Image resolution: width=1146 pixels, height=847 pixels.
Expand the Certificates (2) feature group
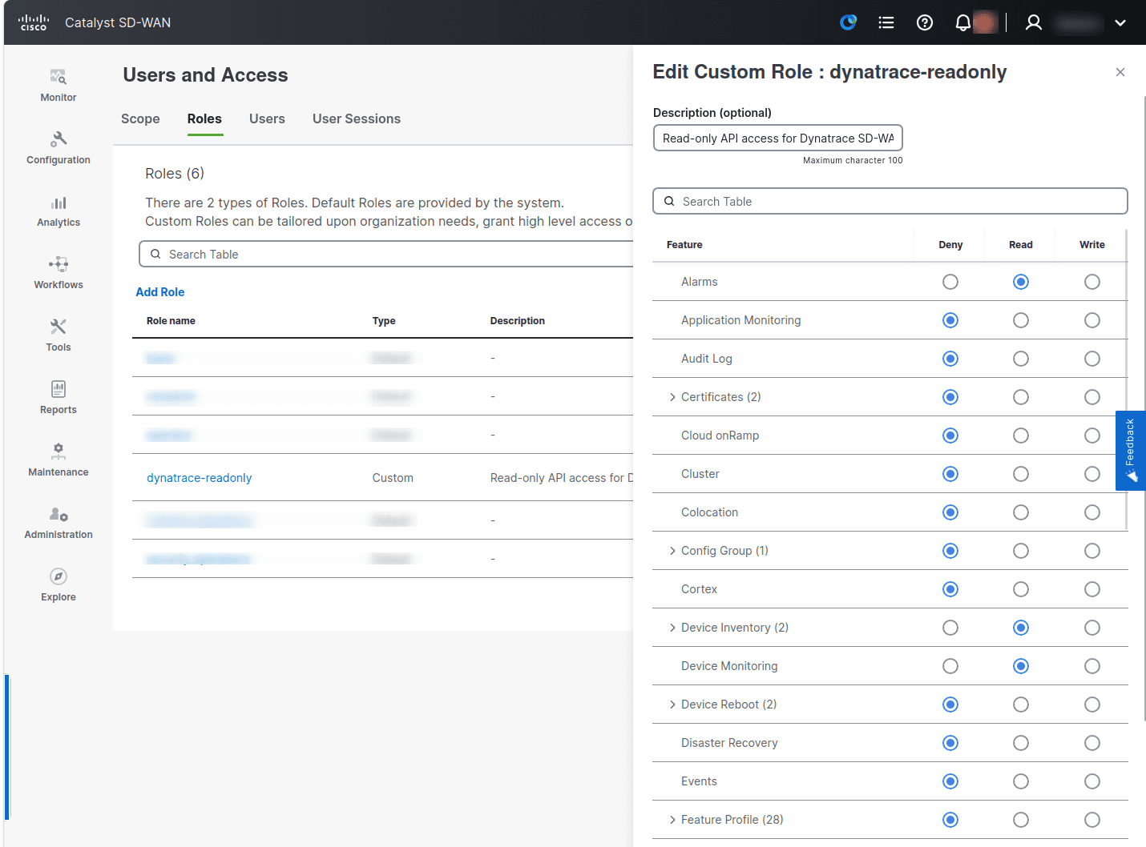(x=672, y=397)
